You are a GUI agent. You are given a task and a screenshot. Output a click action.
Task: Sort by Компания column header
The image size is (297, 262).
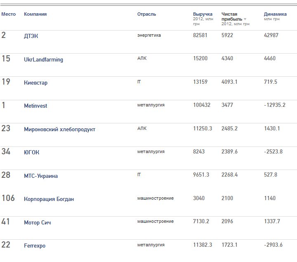click(35, 14)
